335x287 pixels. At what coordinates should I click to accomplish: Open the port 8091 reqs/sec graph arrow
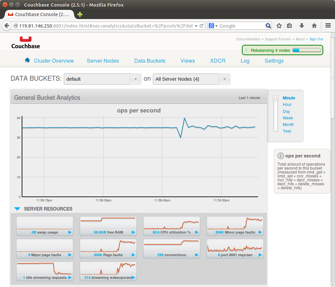point(260,255)
